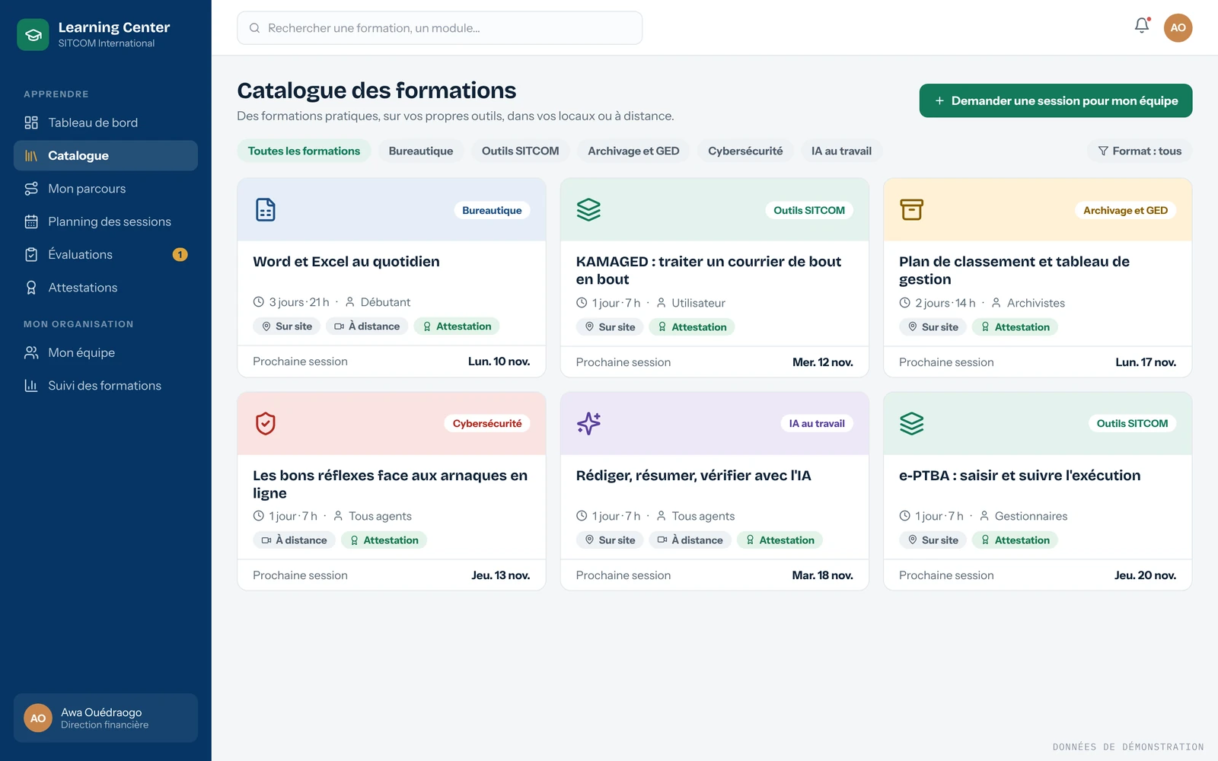
Task: Click the Cybersécurité badge on the arnaques card
Action: [x=487, y=423]
